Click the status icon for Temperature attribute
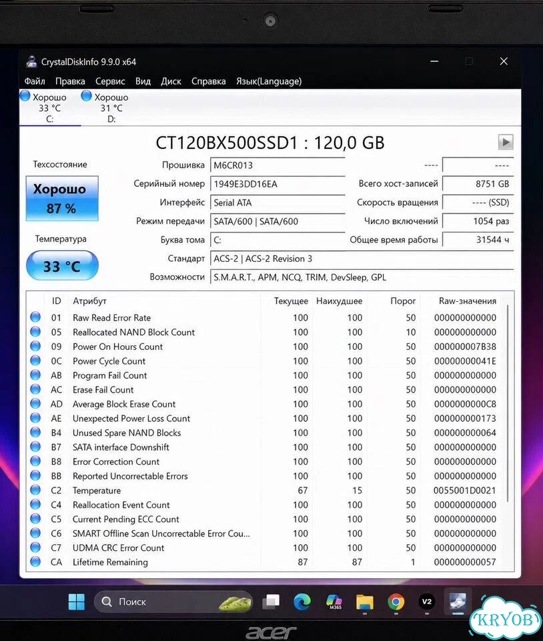This screenshot has height=641, width=543. click(x=35, y=489)
